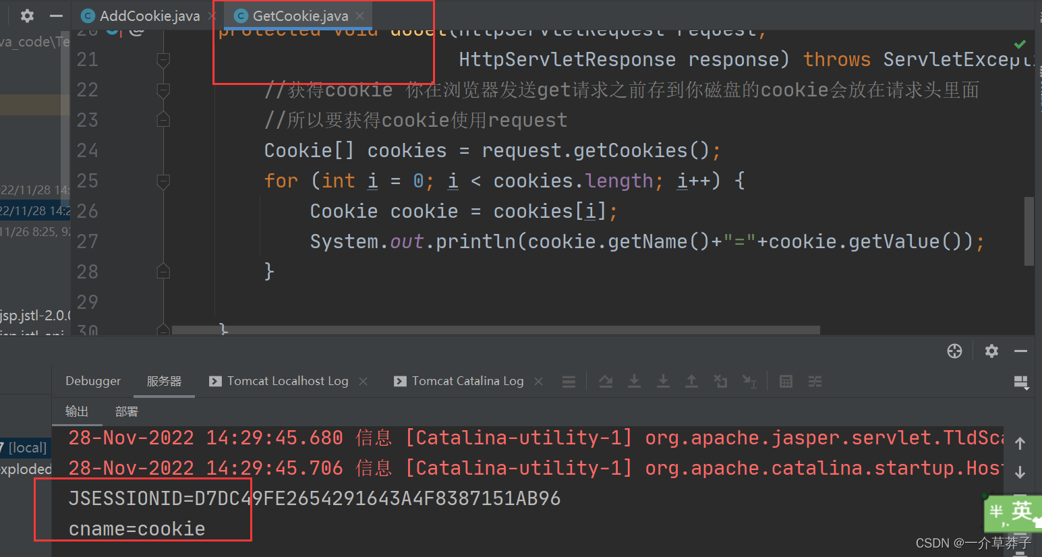Toggle fold marker at line 23
The width and height of the screenshot is (1042, 557).
click(163, 120)
